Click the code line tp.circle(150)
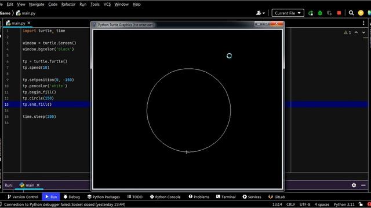The image size is (371, 208). (38, 98)
